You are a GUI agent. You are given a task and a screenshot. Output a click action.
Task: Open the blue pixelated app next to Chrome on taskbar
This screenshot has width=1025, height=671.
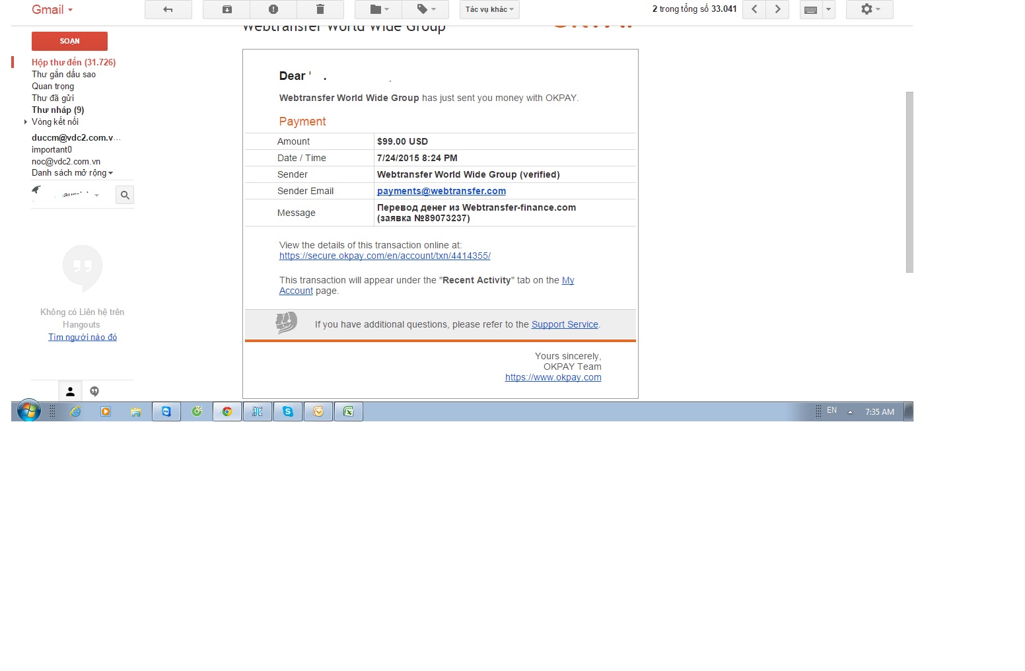(258, 411)
